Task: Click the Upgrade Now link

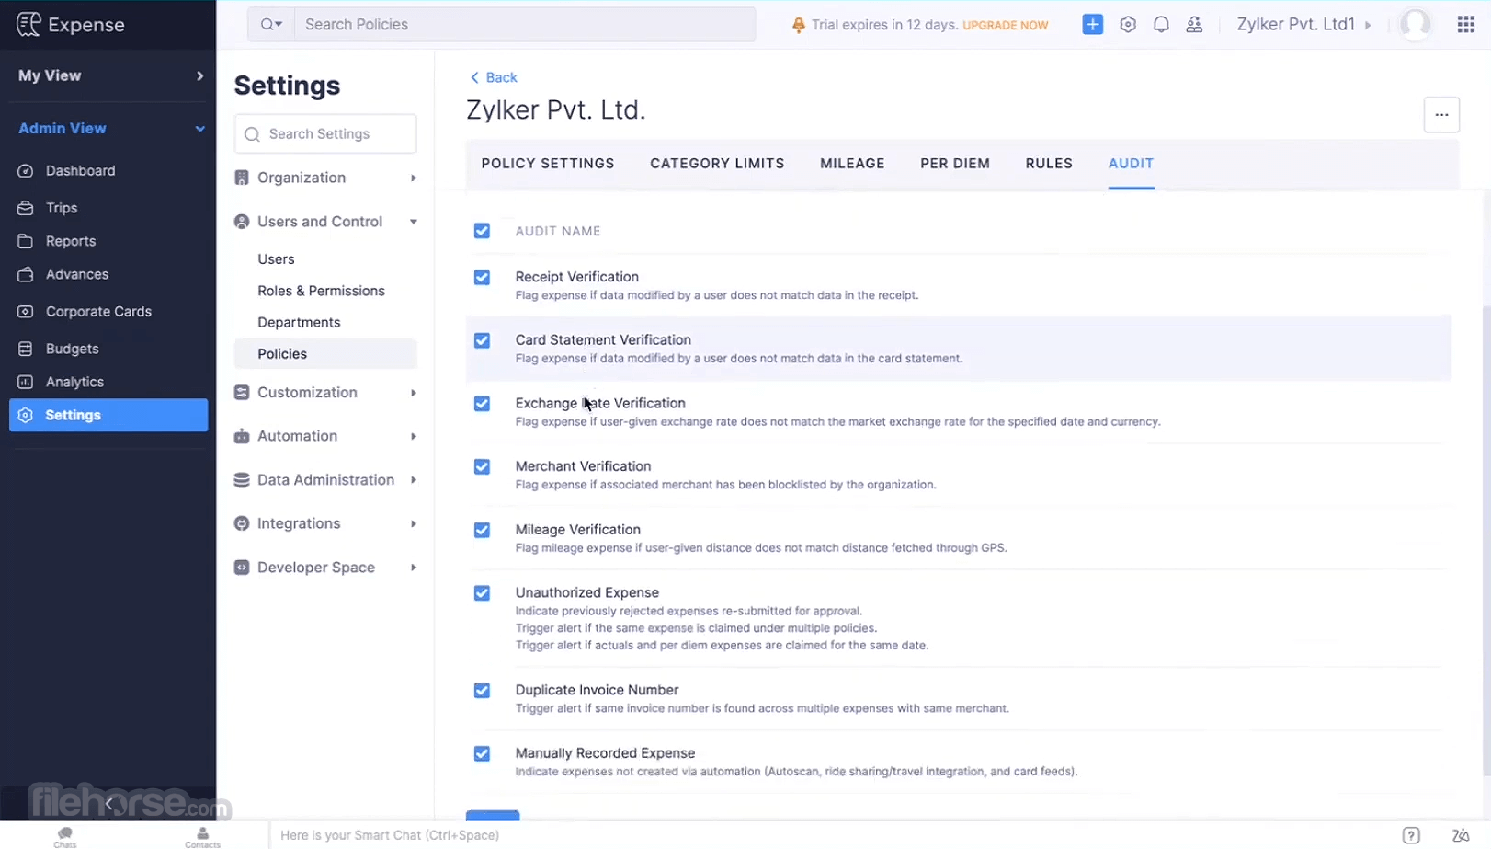Action: (1005, 26)
